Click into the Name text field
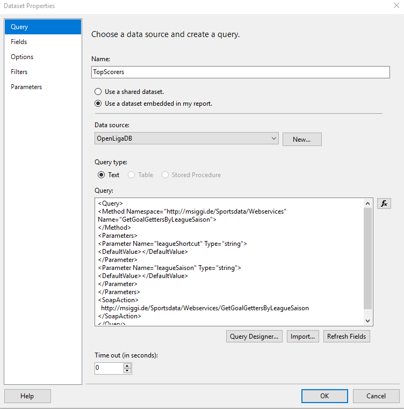Viewport: 404px width, 409px height. [240, 72]
